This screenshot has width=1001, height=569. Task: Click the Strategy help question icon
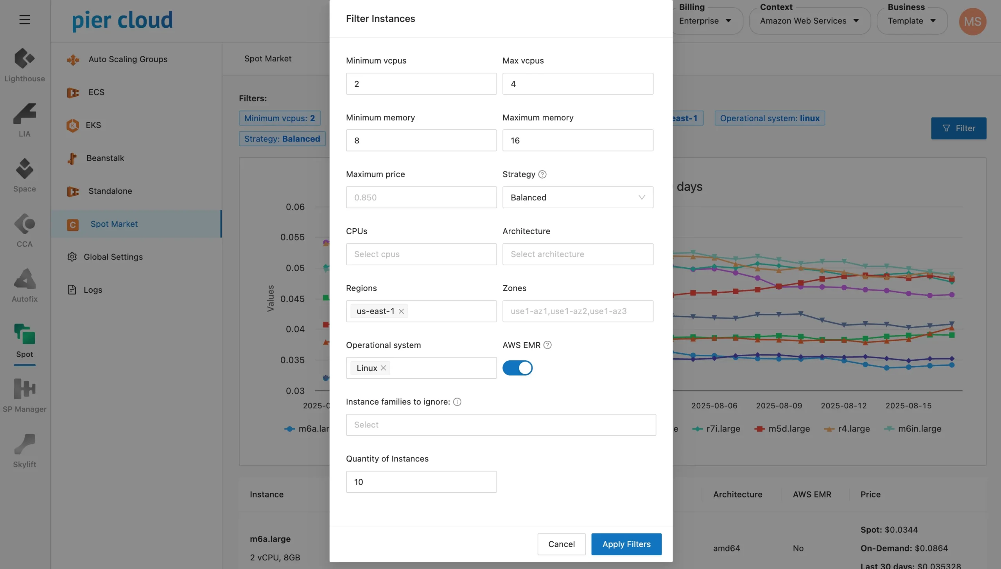point(542,174)
